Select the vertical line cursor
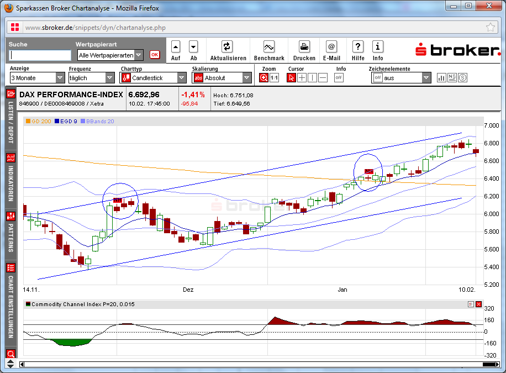 (x=312, y=78)
